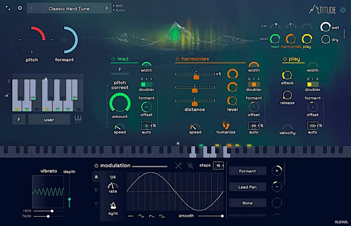Click the lead level knob

[x=275, y=39]
